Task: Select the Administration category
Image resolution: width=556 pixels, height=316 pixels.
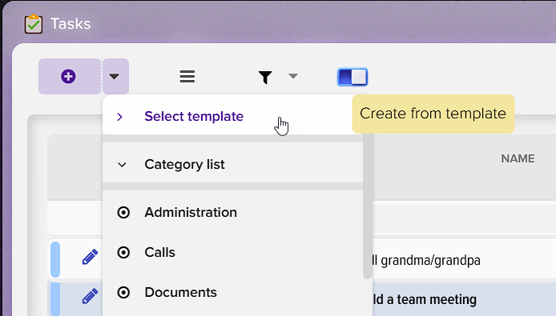Action: [x=232, y=212]
